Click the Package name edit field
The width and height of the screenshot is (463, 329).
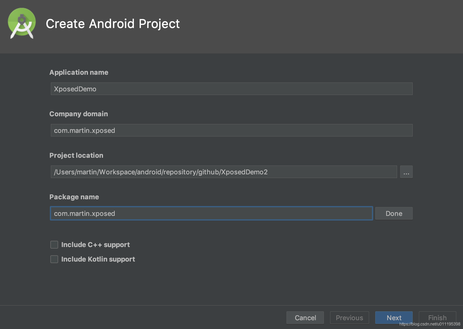pos(212,213)
